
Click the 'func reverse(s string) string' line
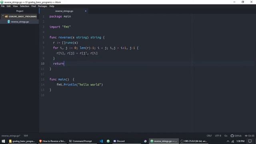coord(77,37)
